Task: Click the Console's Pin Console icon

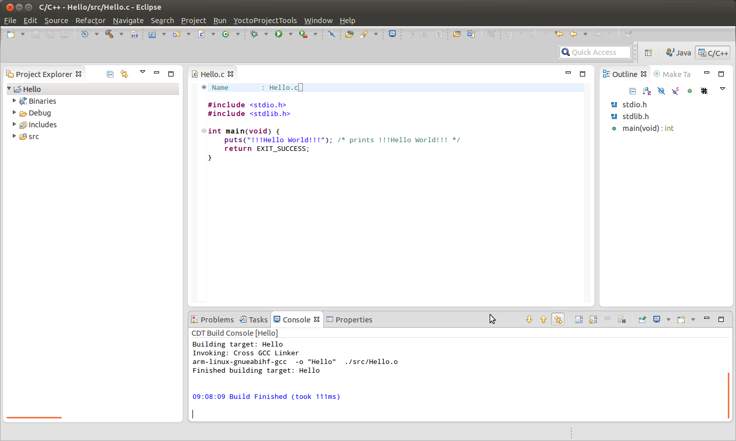Action: coord(642,319)
